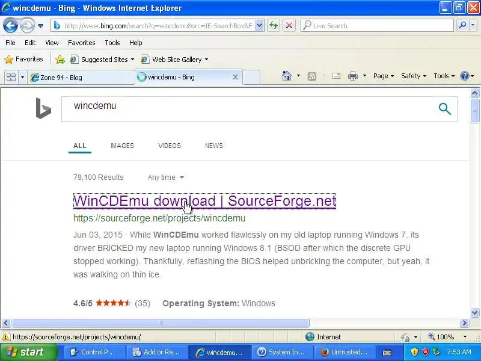Screen dimensions: 481x361
Task: Open the Any time filter dropdown
Action: (166, 177)
